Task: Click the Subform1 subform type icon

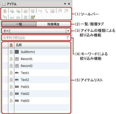Action: tap(17, 52)
